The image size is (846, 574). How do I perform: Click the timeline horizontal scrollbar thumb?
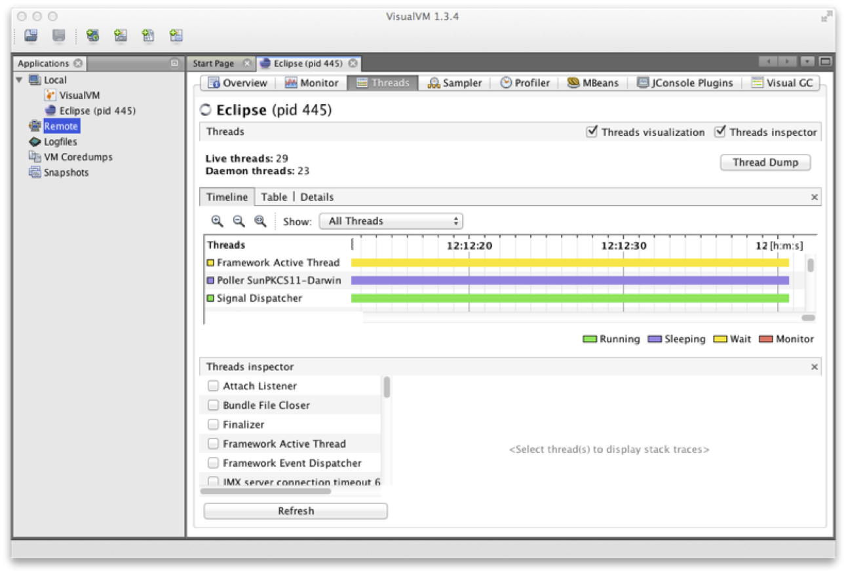pyautogui.click(x=809, y=318)
